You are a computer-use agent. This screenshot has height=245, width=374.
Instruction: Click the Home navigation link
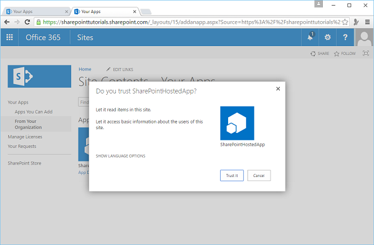(x=85, y=69)
